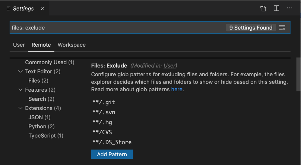301x165 pixels.
Task: Click the 'User' modified-in link
Action: pyautogui.click(x=169, y=66)
